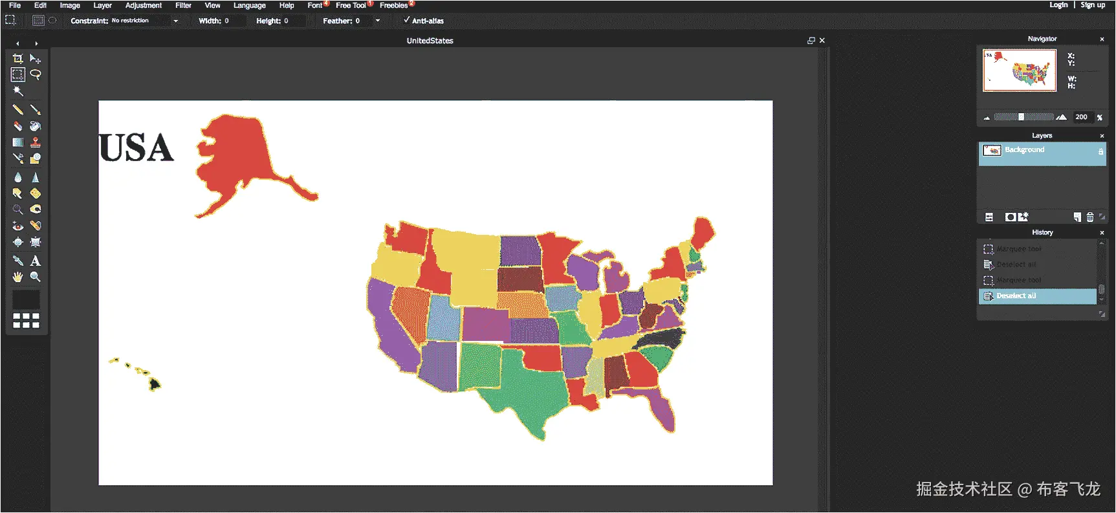Open the Freebies menu
The image size is (1116, 513).
tap(394, 5)
